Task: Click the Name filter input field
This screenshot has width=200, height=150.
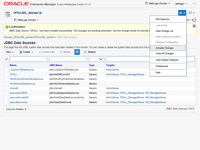Action: point(28,59)
